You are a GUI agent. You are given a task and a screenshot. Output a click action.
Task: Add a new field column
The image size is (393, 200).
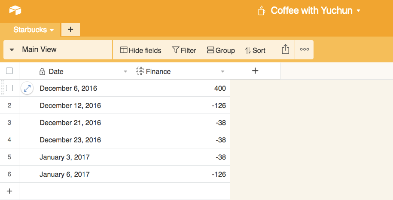click(255, 71)
